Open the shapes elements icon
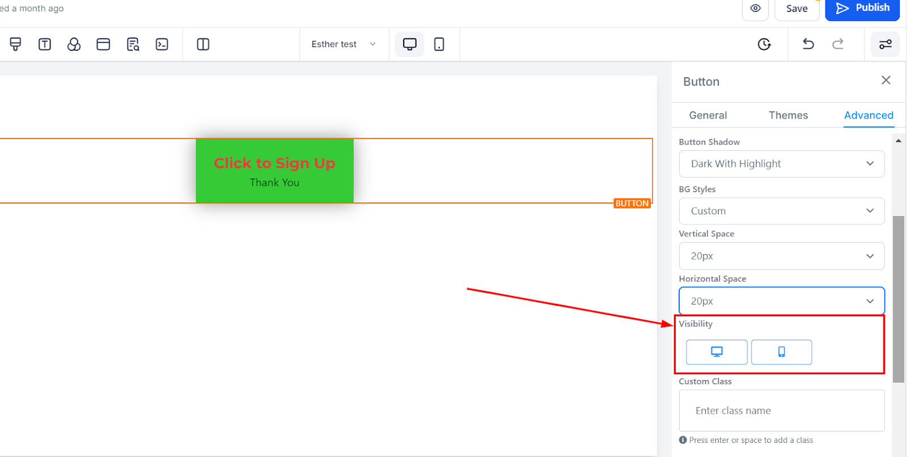 (74, 44)
